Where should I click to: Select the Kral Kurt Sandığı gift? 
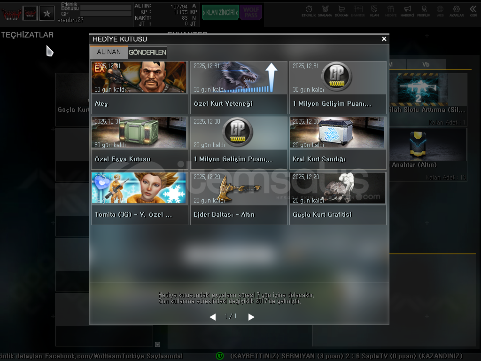point(338,143)
